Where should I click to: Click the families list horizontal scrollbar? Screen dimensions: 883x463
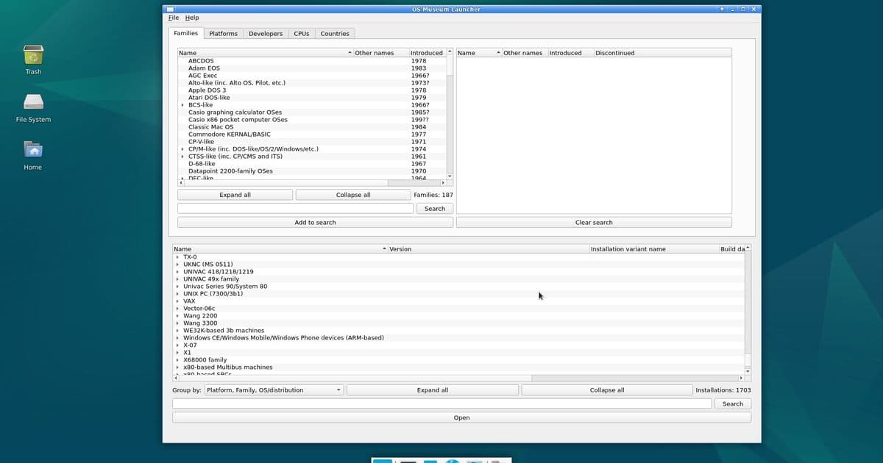(x=312, y=182)
